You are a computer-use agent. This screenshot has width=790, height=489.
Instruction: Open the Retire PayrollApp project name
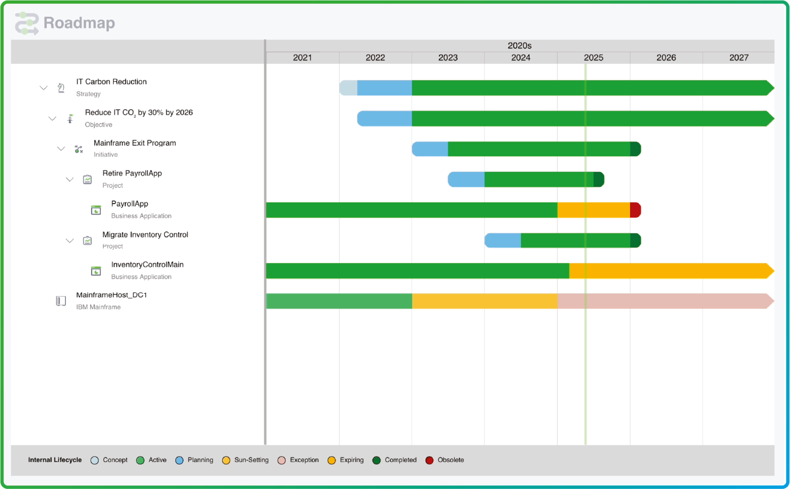[x=132, y=174]
